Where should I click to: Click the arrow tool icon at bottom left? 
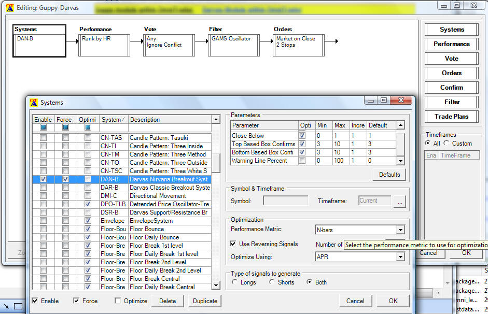tap(6, 306)
